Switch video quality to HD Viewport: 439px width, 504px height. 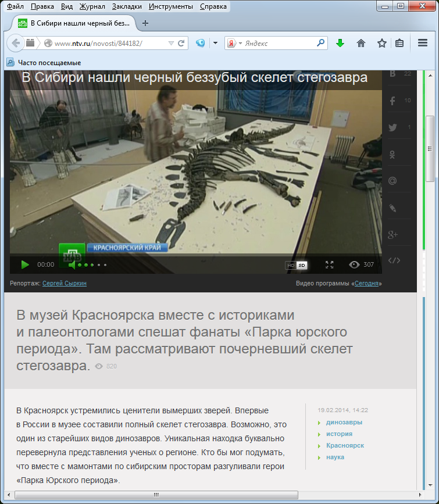click(x=291, y=266)
